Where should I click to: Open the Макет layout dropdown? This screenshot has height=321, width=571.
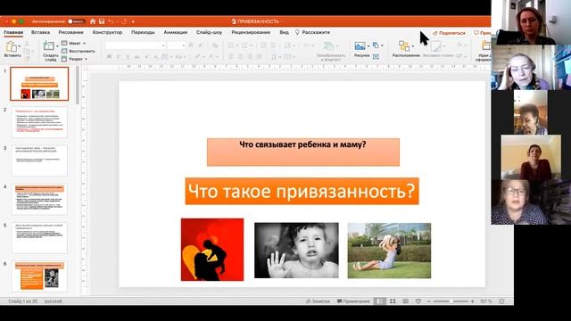click(x=73, y=44)
